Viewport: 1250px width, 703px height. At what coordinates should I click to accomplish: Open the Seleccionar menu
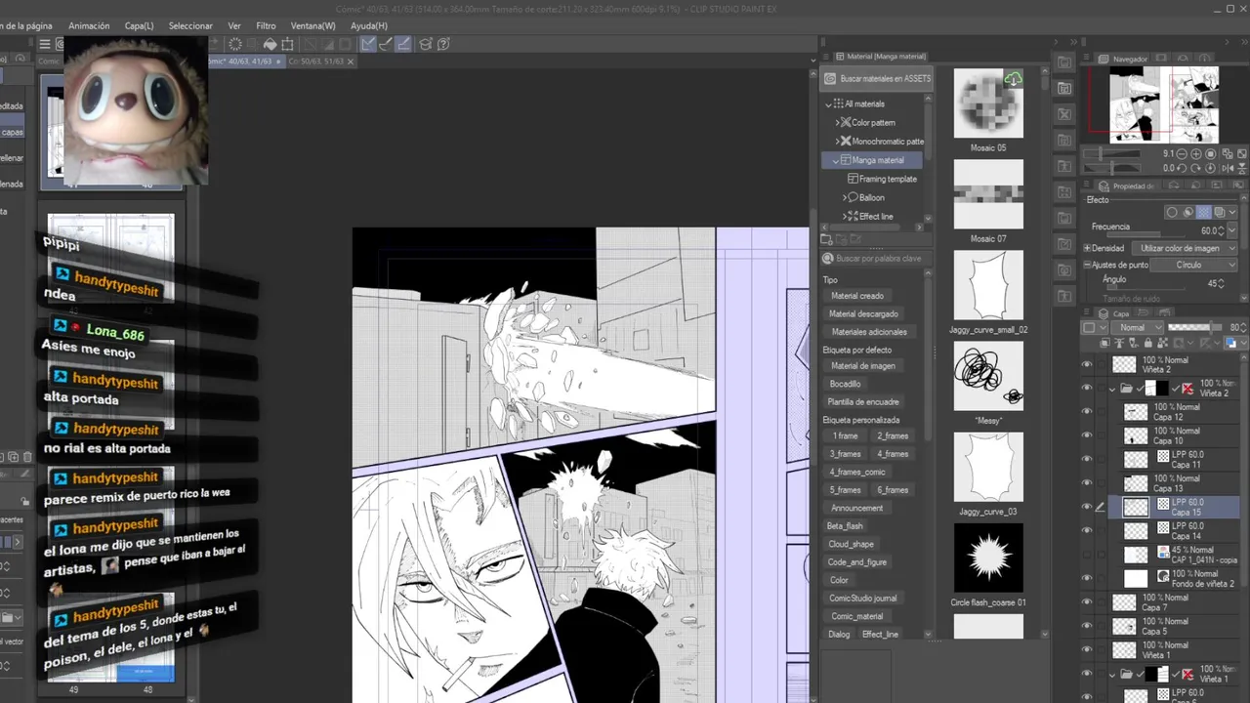(x=190, y=25)
